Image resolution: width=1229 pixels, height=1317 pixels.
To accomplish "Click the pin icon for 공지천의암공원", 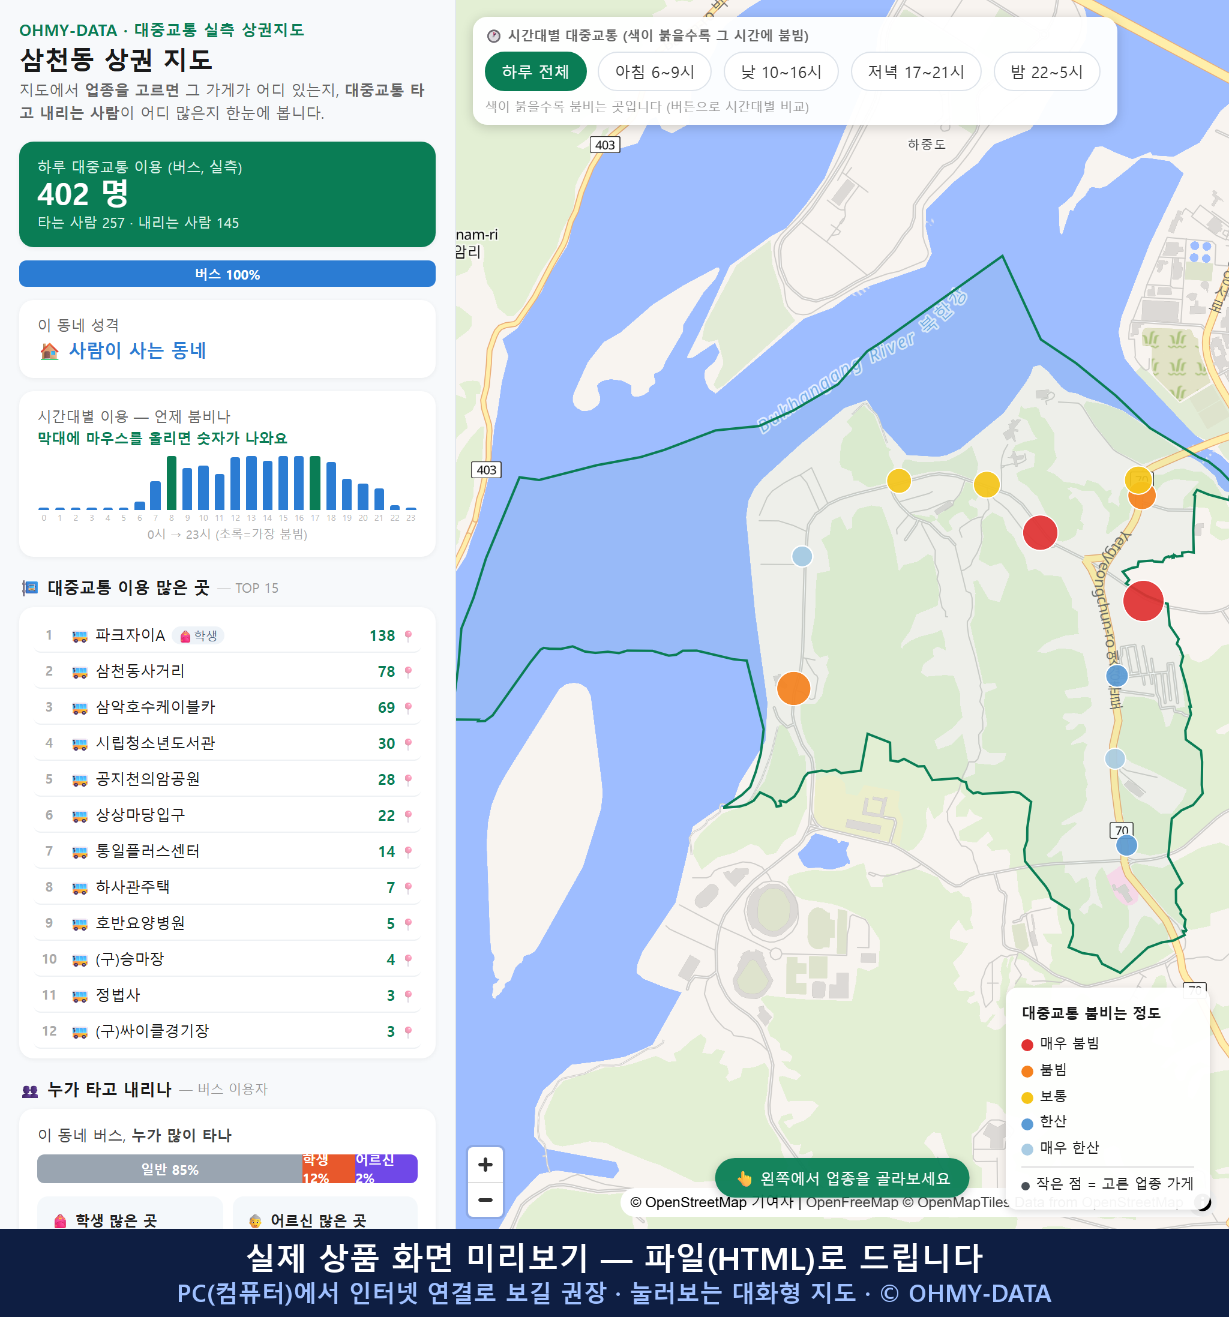I will (408, 780).
